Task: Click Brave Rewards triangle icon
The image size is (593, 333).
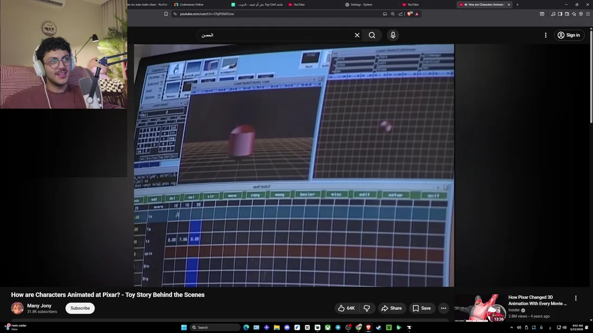Action: [417, 14]
